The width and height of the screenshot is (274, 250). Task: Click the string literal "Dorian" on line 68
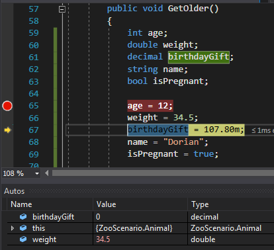pos(183,142)
